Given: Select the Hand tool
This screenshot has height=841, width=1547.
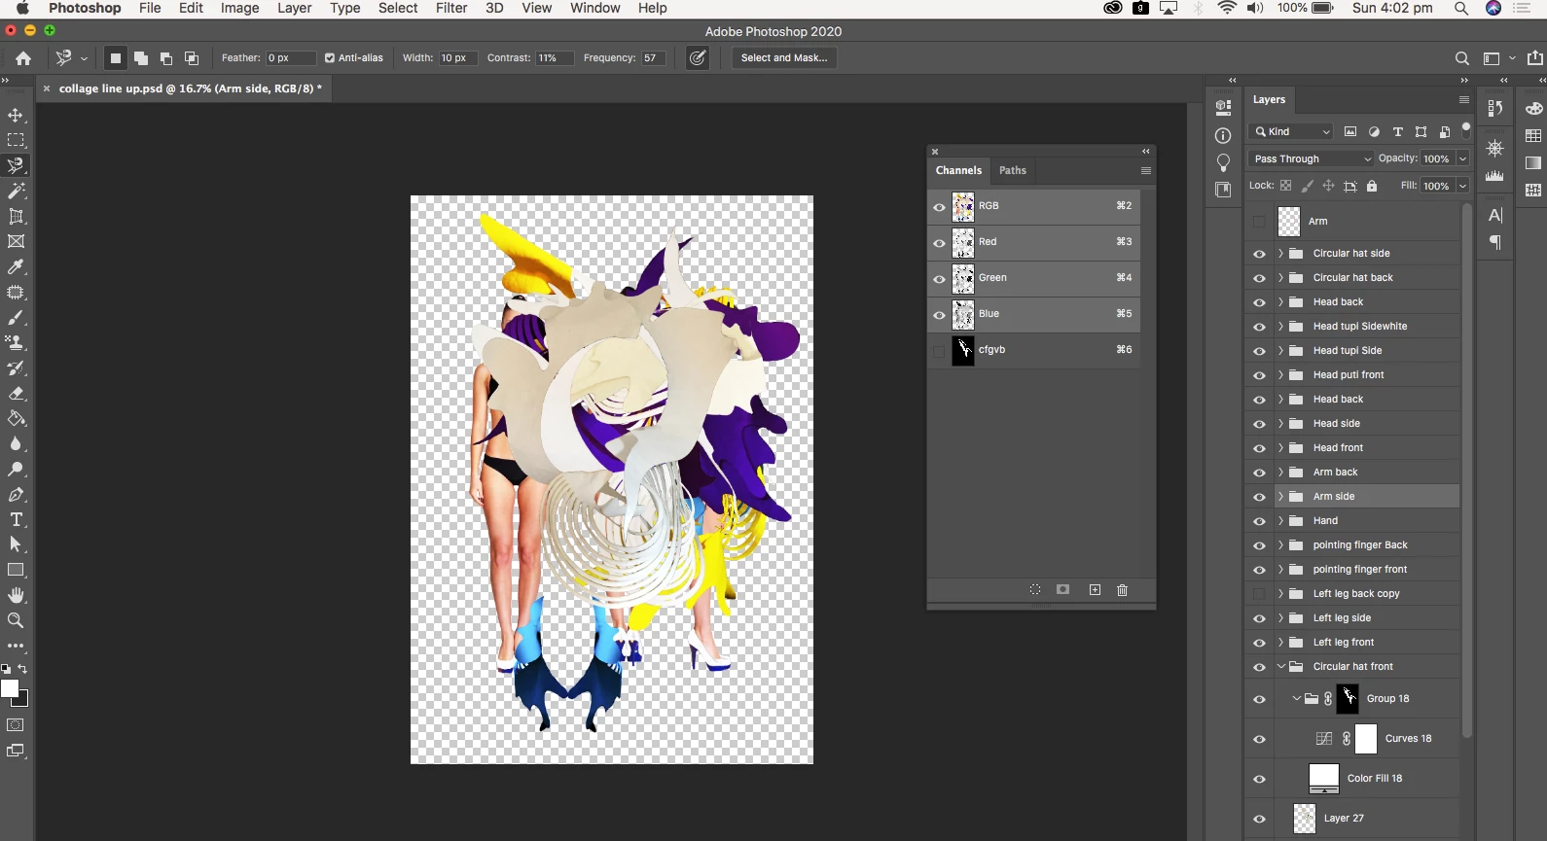Looking at the screenshot, I should coord(16,595).
